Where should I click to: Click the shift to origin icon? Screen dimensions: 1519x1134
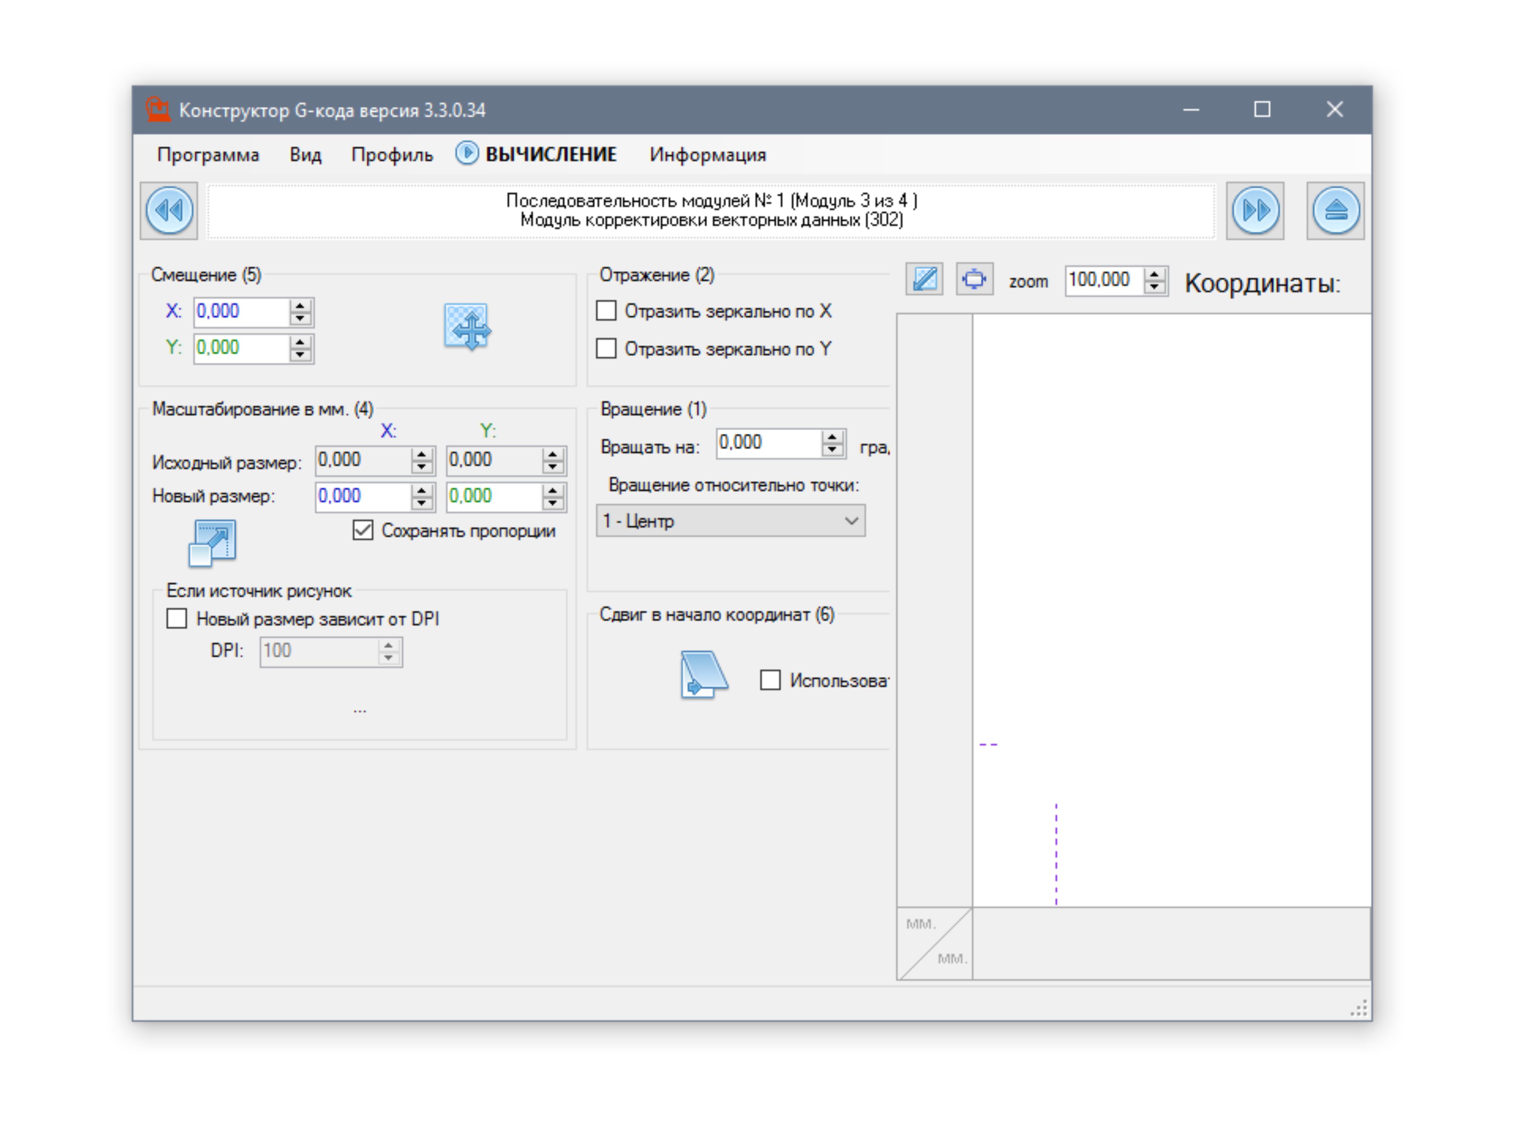coord(703,674)
